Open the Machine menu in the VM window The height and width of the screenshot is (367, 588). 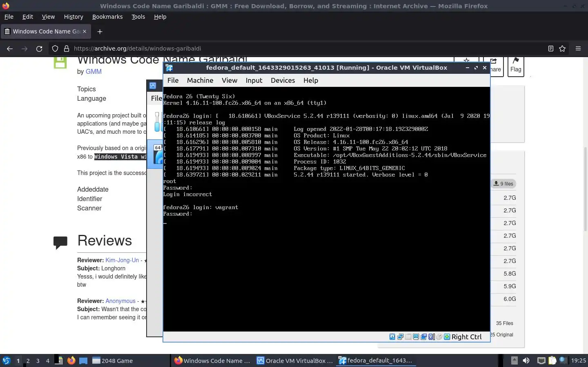coord(200,80)
